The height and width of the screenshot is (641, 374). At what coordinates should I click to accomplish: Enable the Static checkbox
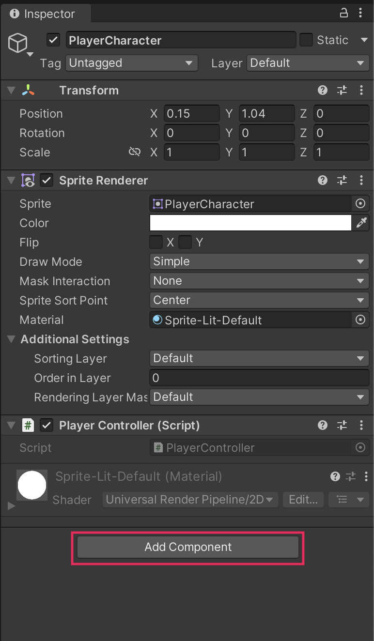click(306, 40)
